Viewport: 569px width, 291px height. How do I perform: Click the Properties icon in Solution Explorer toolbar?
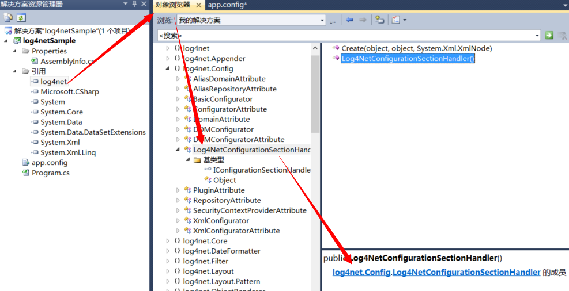coord(9,18)
